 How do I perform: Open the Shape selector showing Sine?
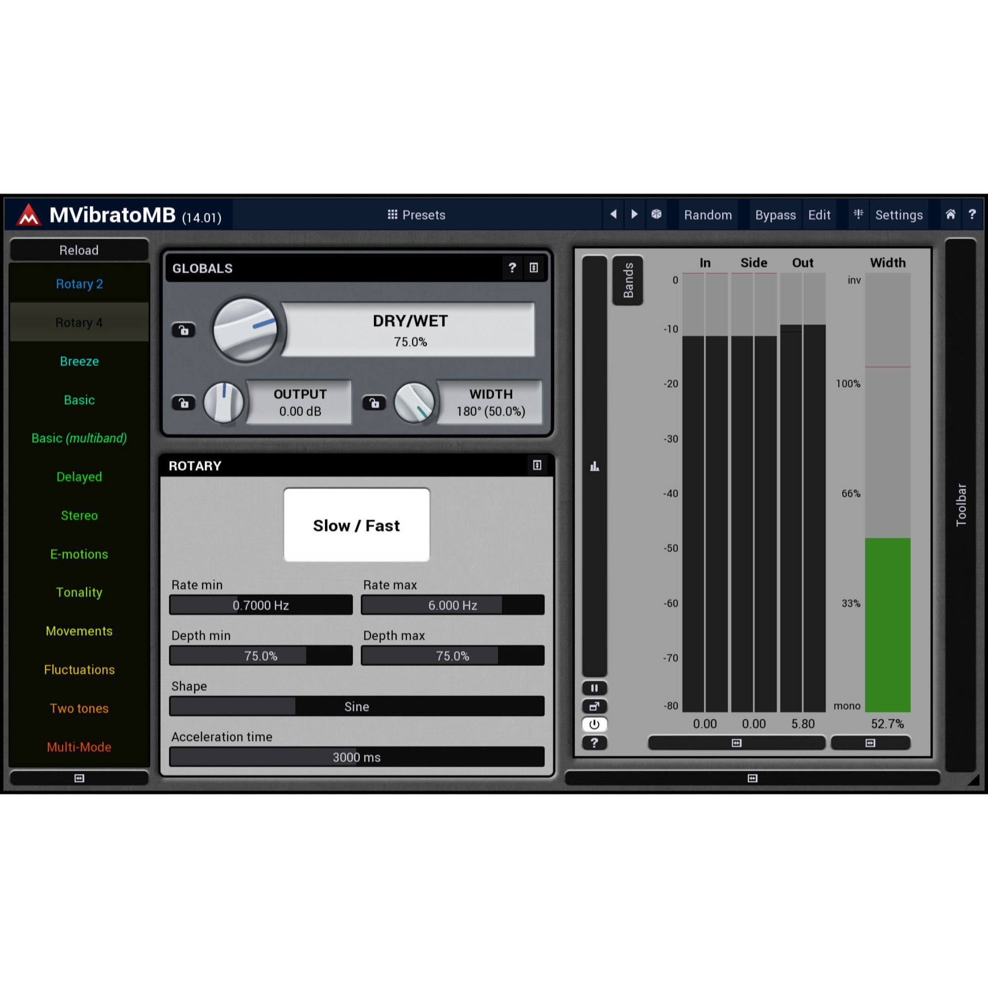pos(357,706)
